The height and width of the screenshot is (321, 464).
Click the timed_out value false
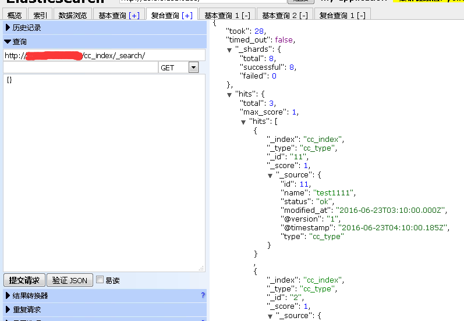coord(284,40)
